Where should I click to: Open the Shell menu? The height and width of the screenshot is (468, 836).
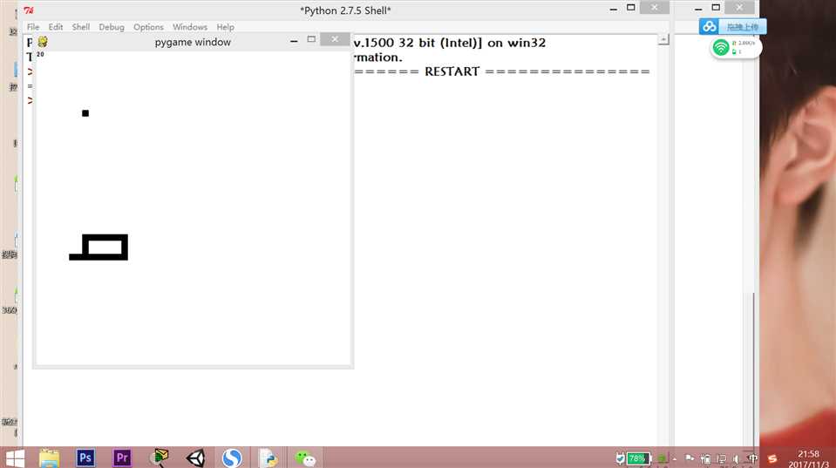[81, 27]
